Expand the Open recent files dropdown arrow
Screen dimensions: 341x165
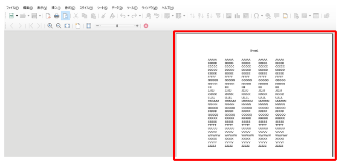click(28, 16)
